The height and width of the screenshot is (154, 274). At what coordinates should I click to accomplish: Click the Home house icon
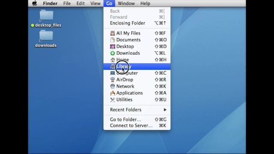(x=113, y=60)
